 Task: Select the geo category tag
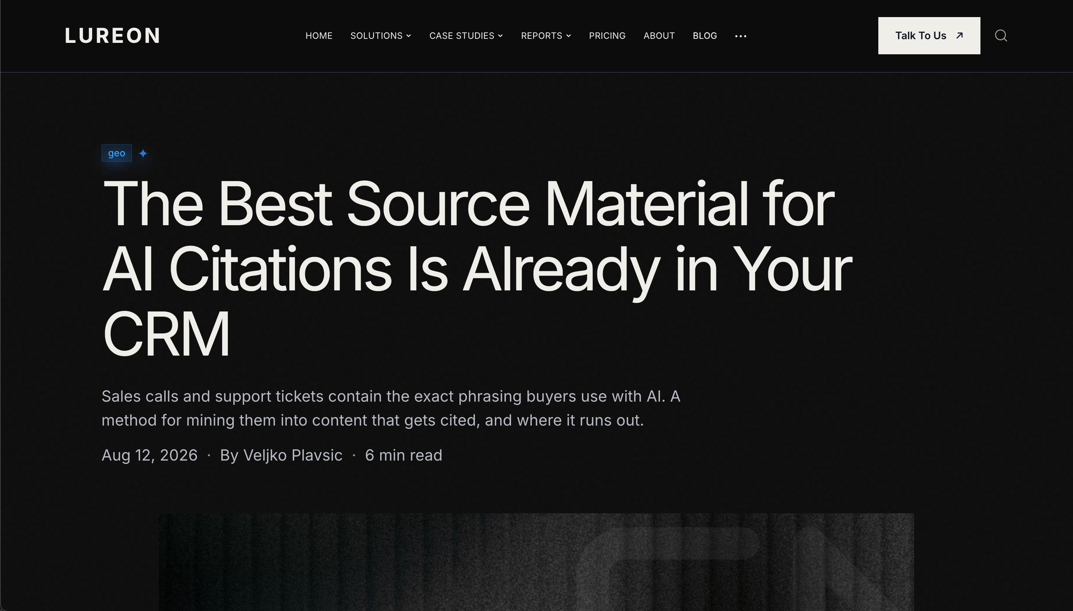(116, 153)
